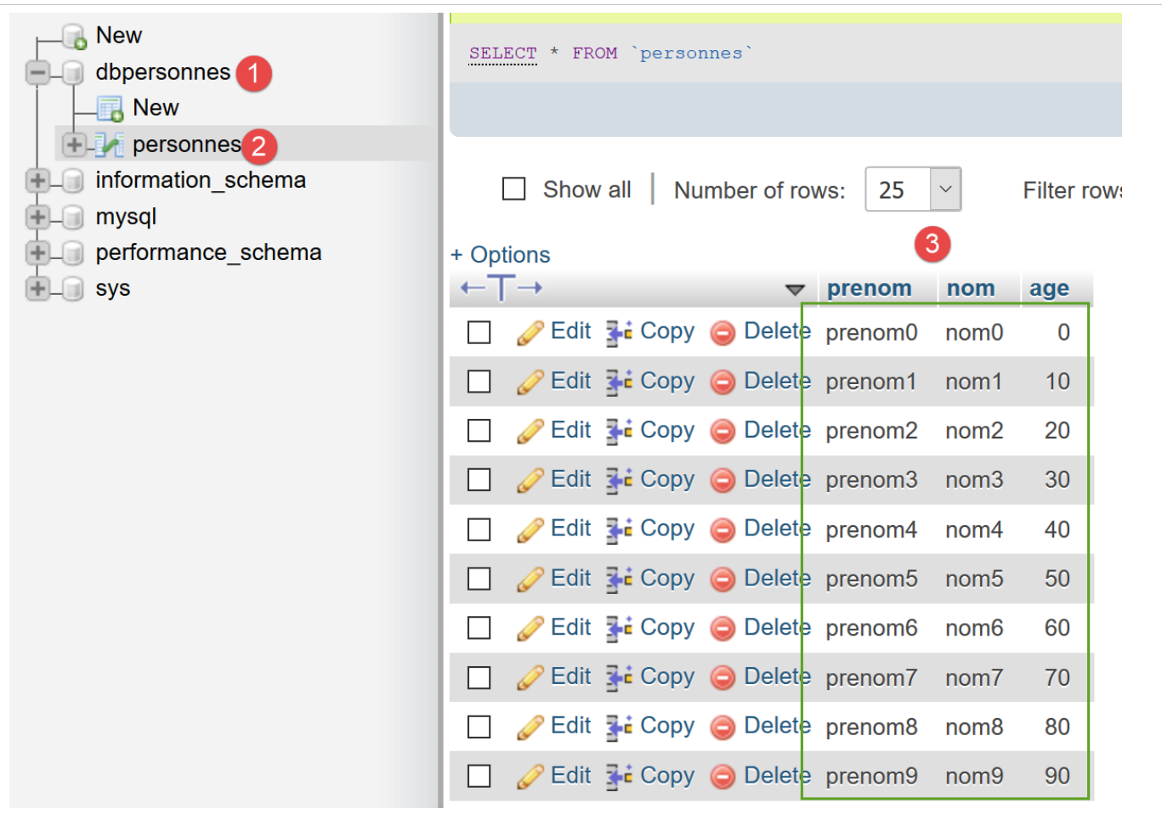Click the mysql database icon

tap(74, 218)
